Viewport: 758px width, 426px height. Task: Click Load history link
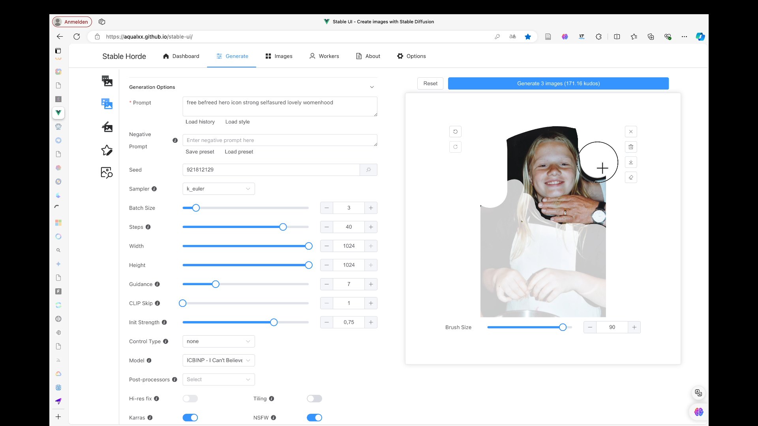pos(200,122)
